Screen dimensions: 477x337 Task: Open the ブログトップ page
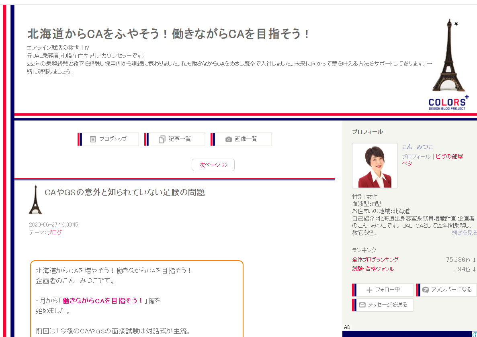click(108, 139)
